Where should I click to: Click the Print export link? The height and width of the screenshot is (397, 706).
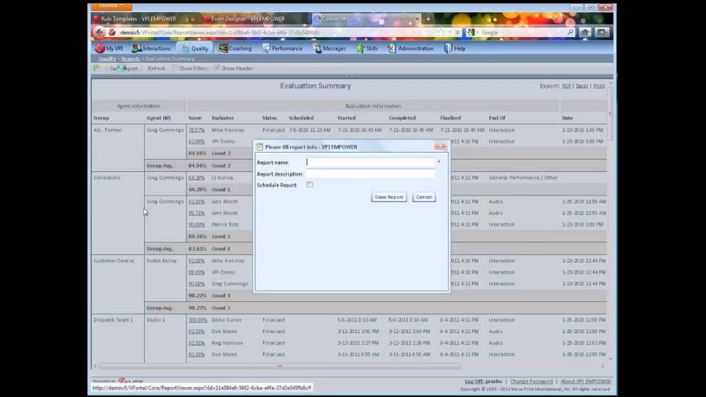(x=599, y=86)
